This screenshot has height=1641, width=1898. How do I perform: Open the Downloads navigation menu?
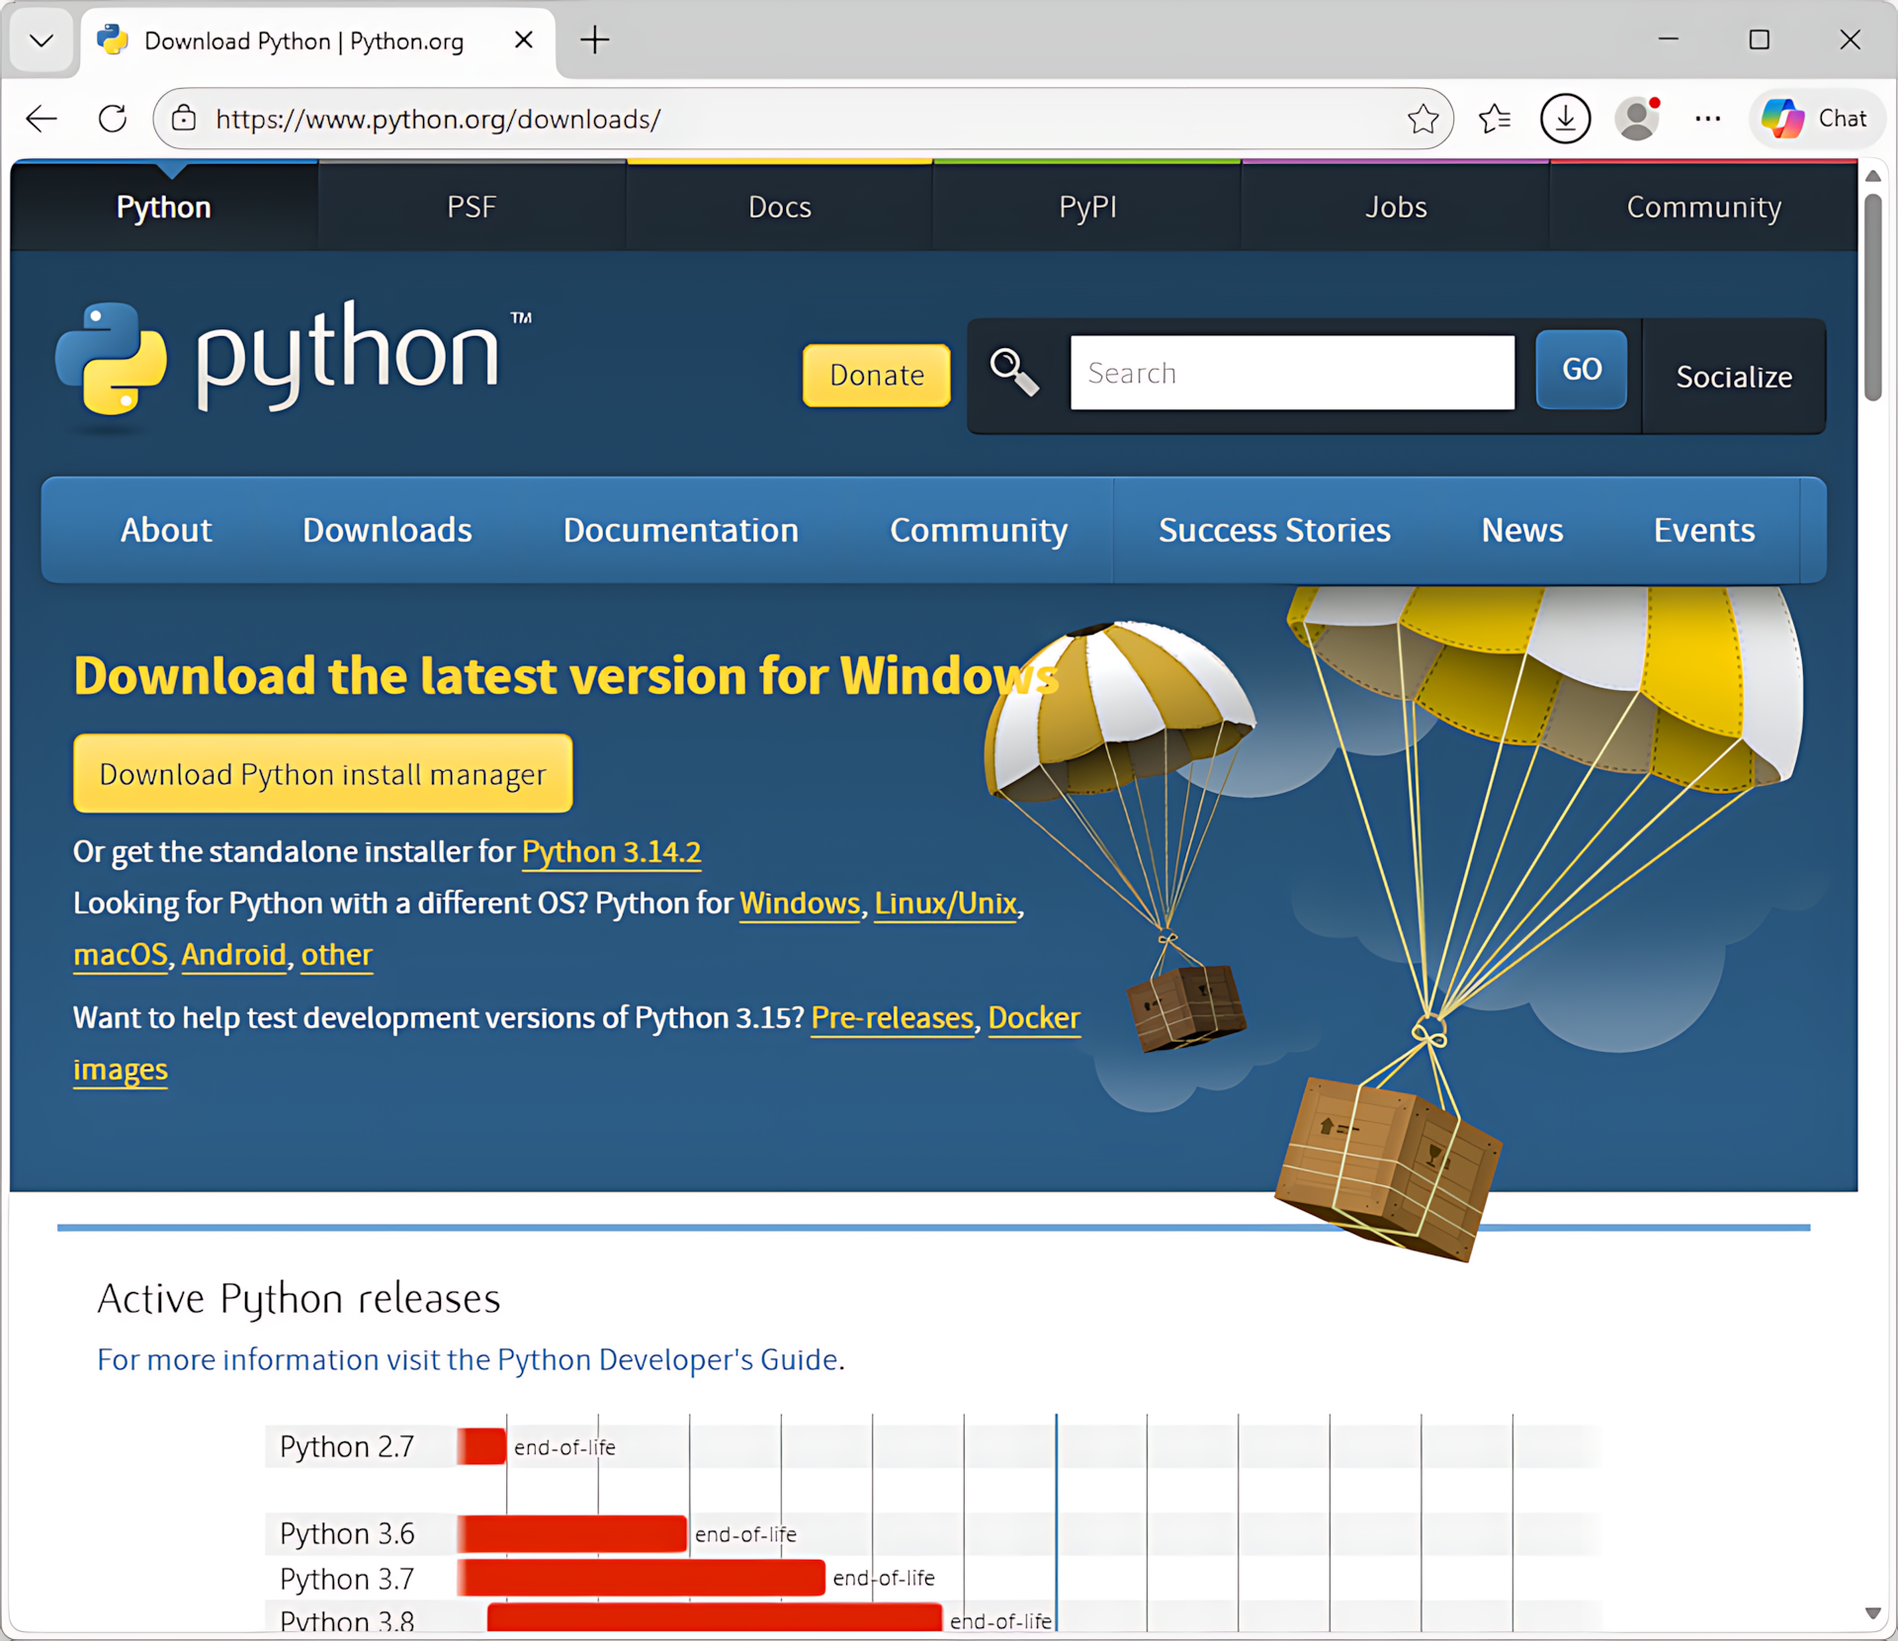tap(387, 530)
